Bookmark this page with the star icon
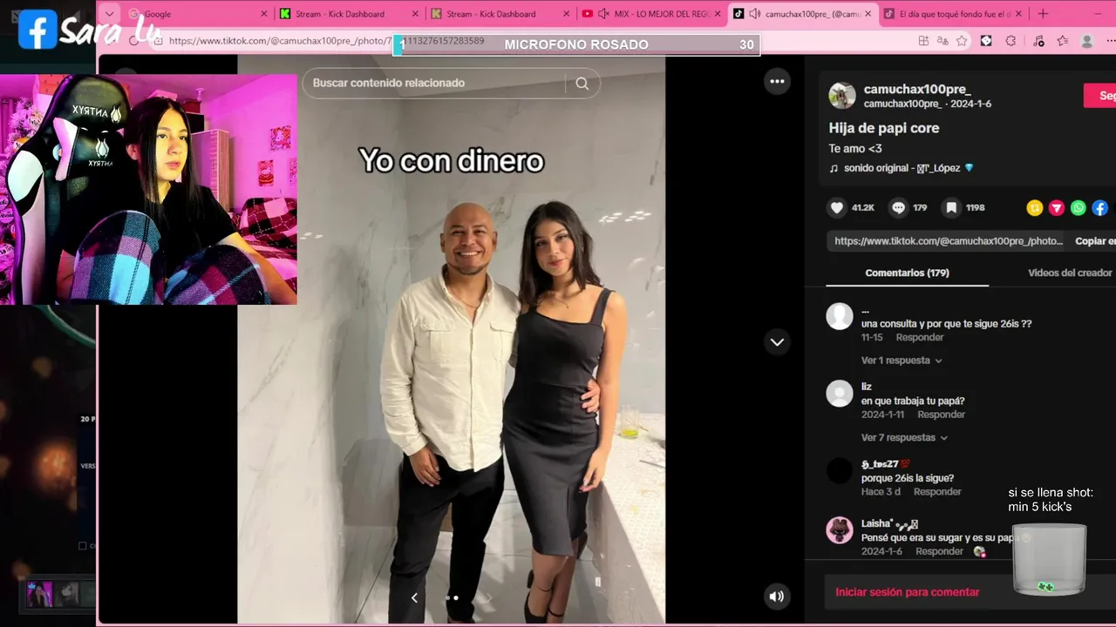1116x627 pixels. pos(962,41)
